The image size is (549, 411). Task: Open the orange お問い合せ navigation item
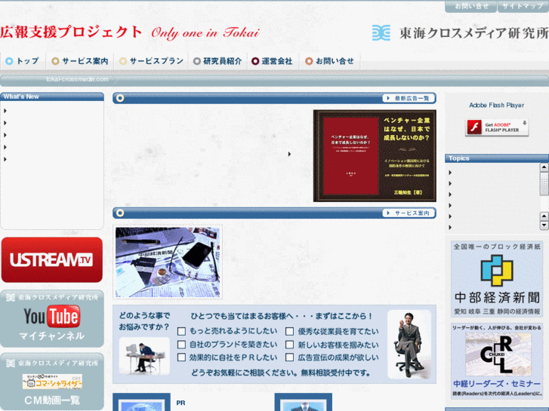[329, 61]
